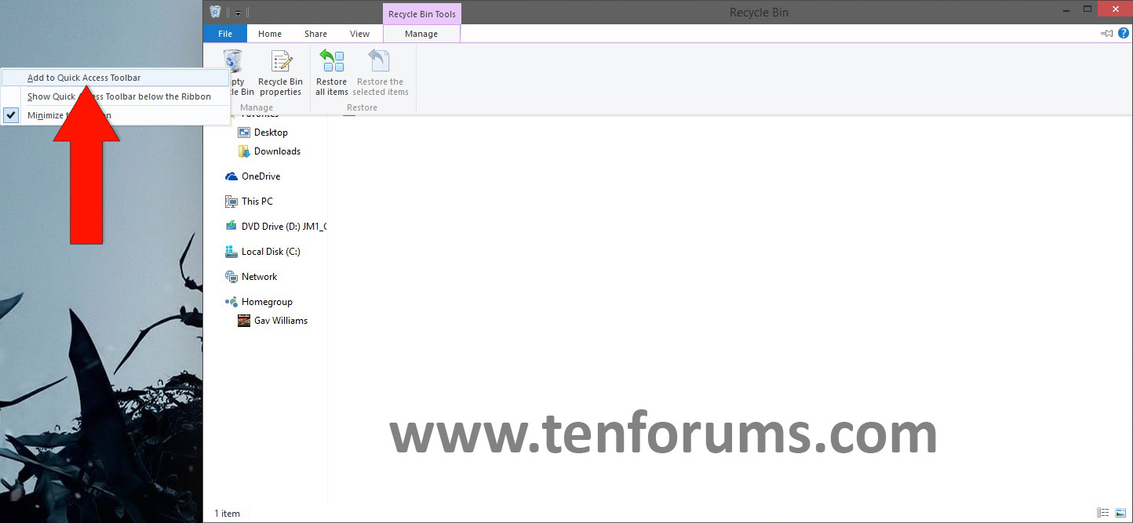Open the File menu
This screenshot has height=523, width=1133.
pyautogui.click(x=224, y=33)
